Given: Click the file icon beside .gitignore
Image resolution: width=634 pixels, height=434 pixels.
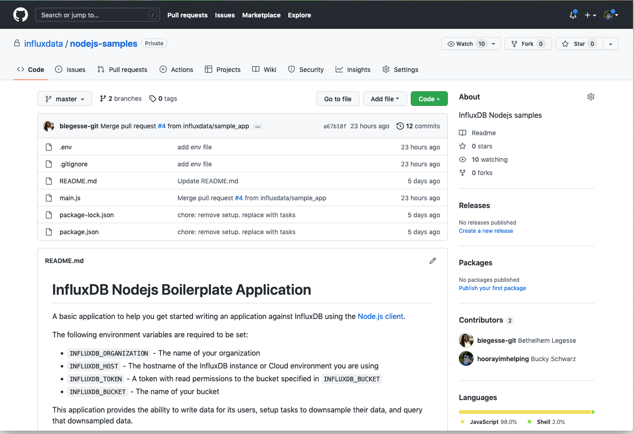Looking at the screenshot, I should coord(49,164).
